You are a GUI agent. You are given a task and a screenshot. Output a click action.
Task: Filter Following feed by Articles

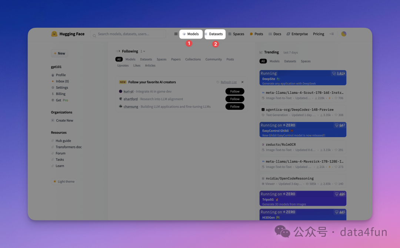(150, 66)
